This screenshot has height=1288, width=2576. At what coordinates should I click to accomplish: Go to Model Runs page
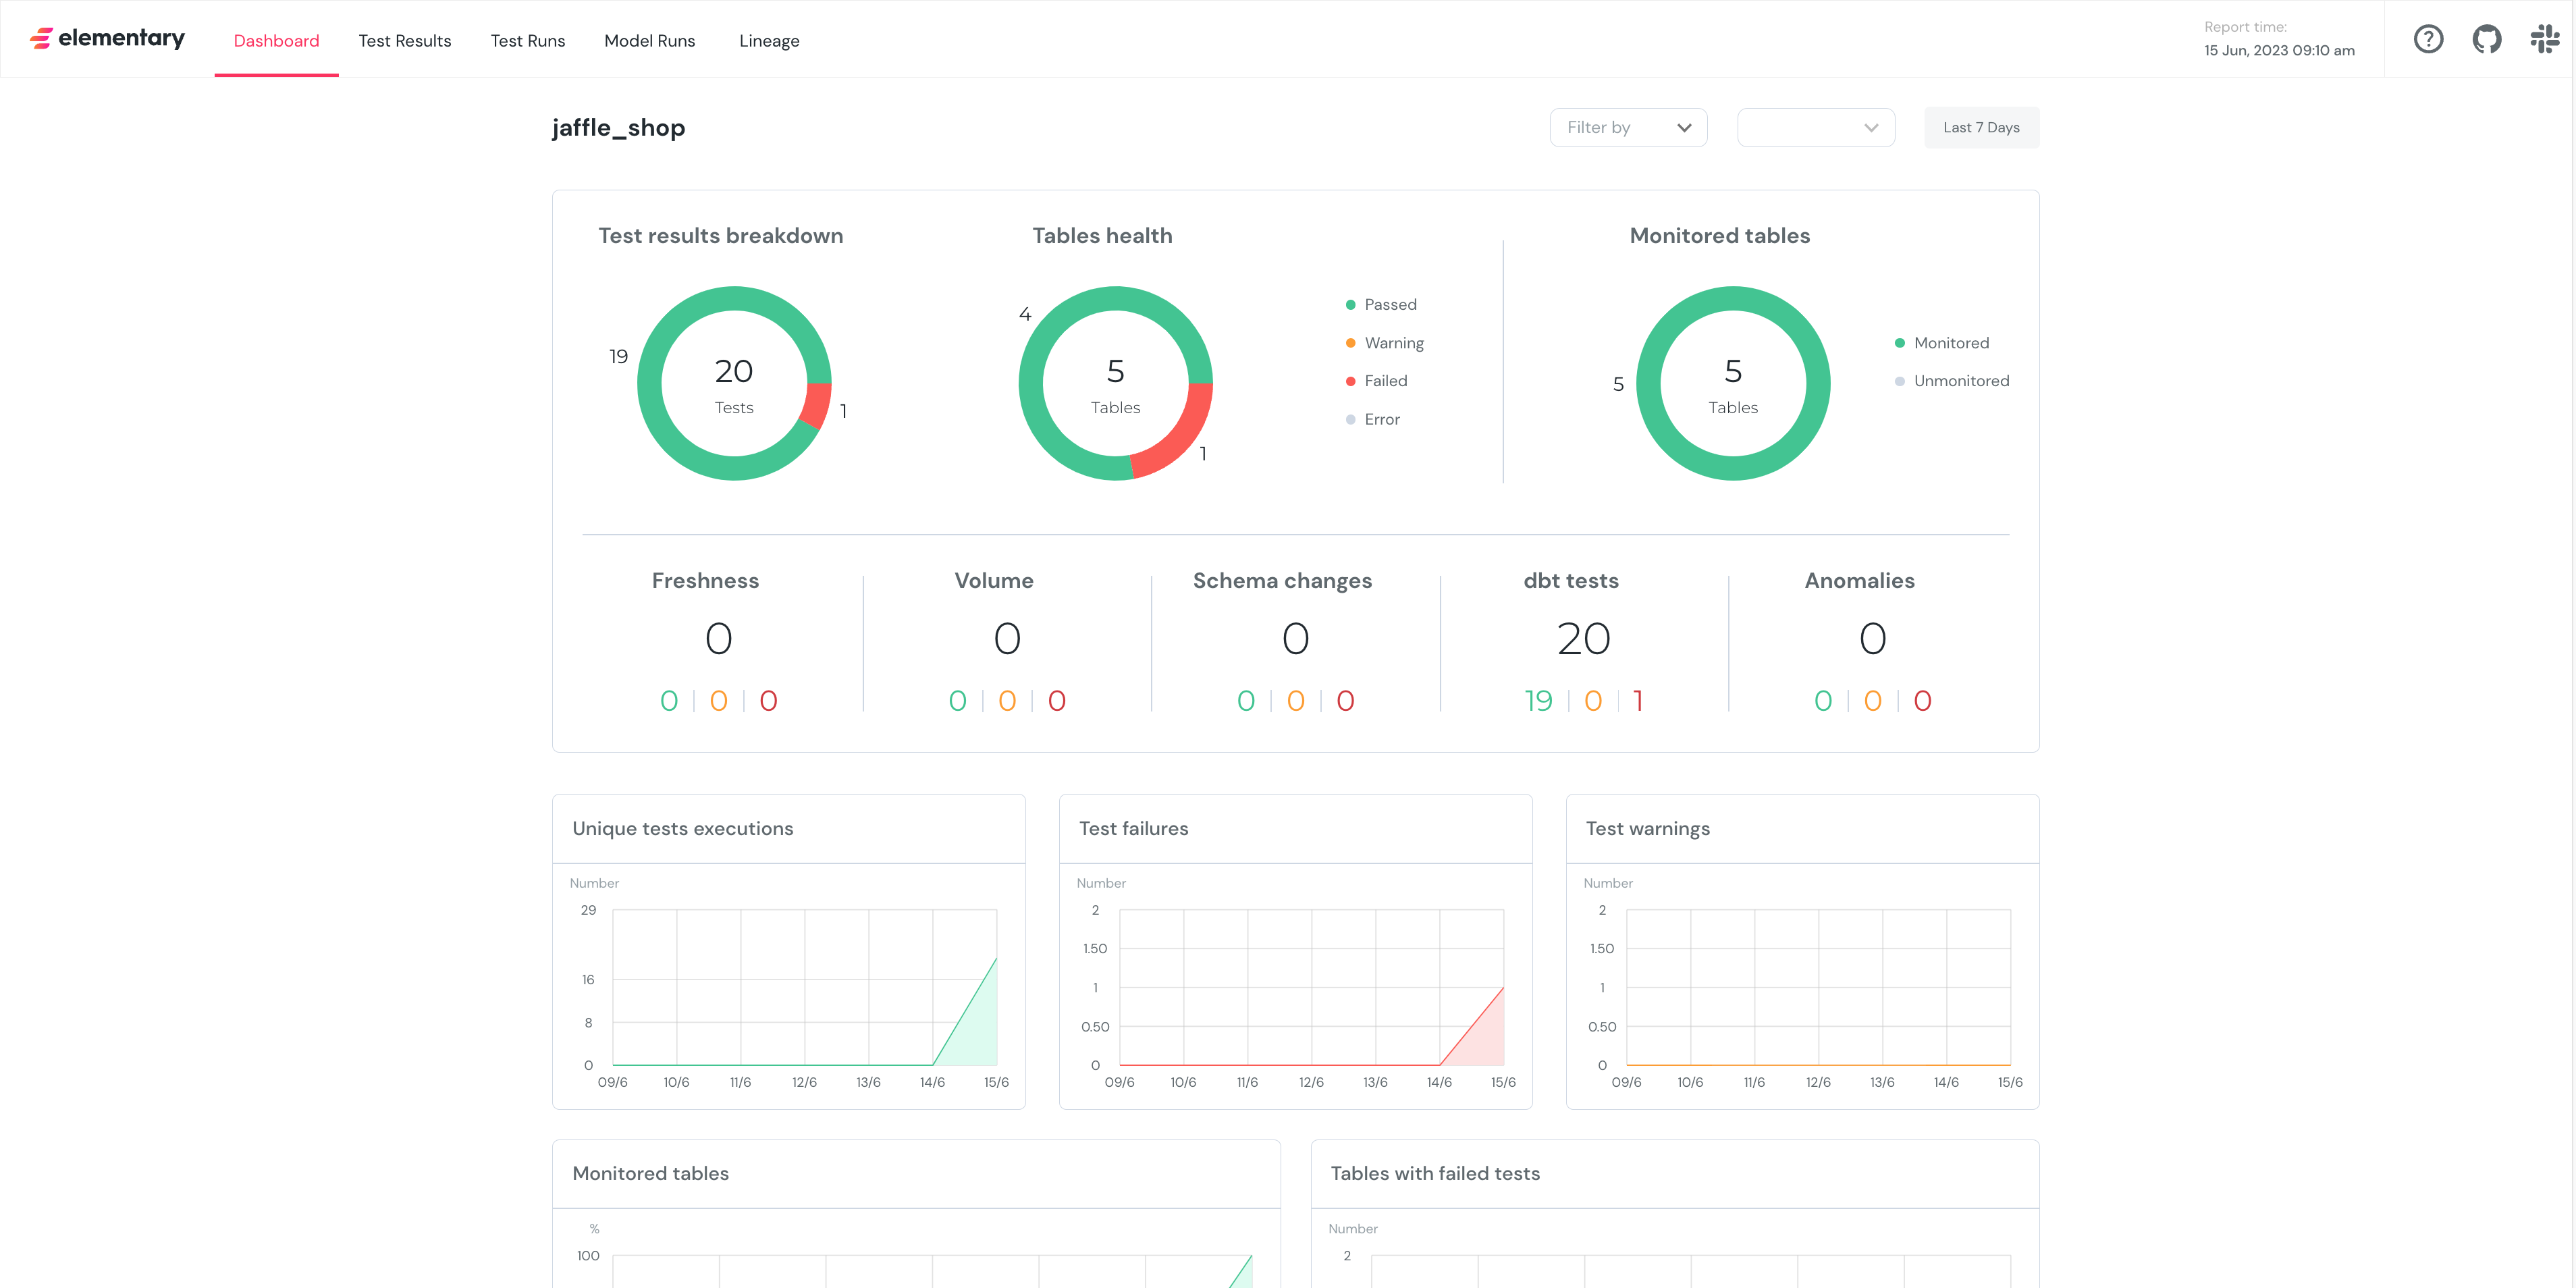(x=649, y=41)
